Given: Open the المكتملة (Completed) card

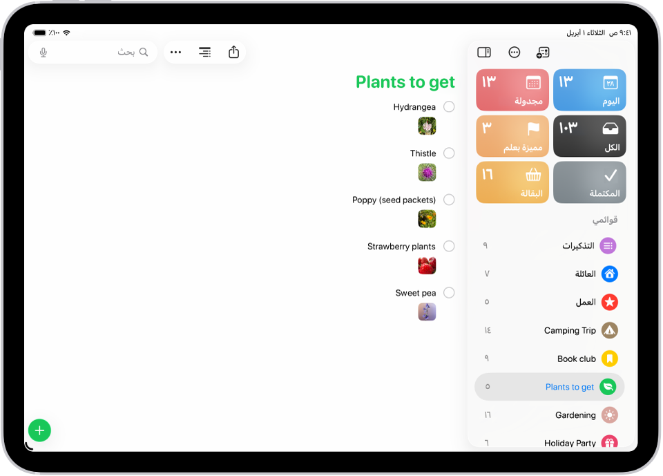Looking at the screenshot, I should (589, 182).
